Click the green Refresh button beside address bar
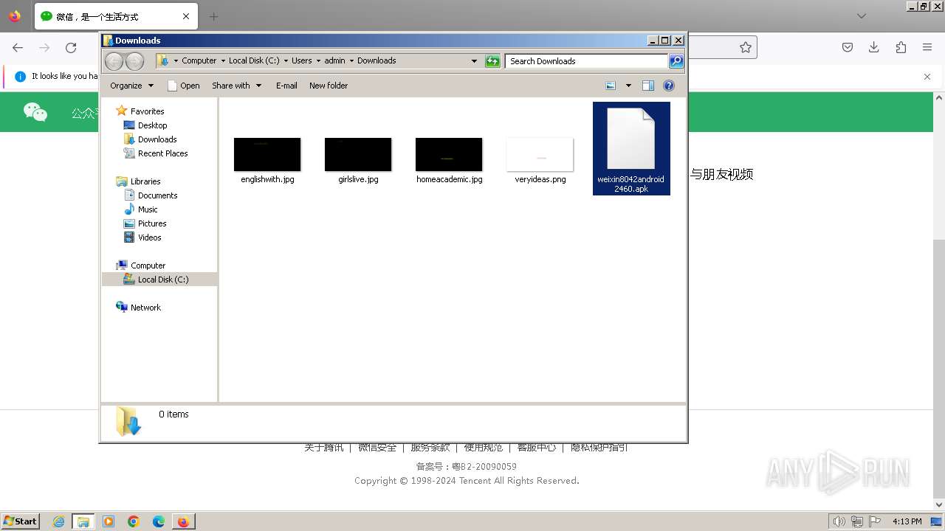The width and height of the screenshot is (945, 531). 492,61
